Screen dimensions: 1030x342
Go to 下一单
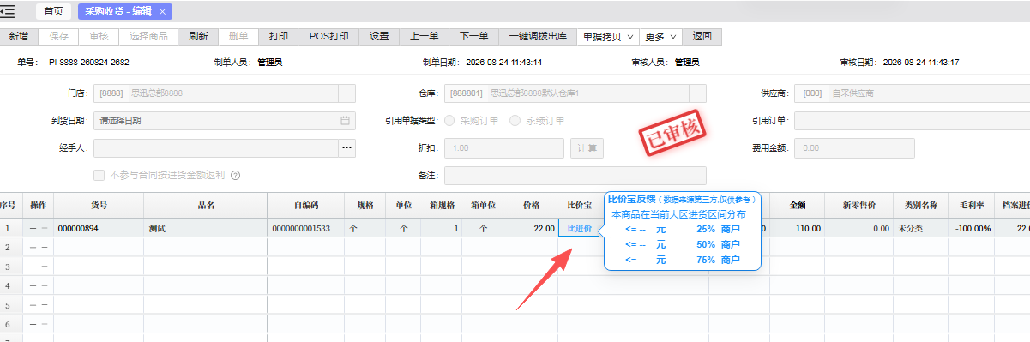tap(473, 36)
